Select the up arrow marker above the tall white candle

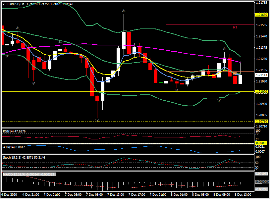click(124, 11)
